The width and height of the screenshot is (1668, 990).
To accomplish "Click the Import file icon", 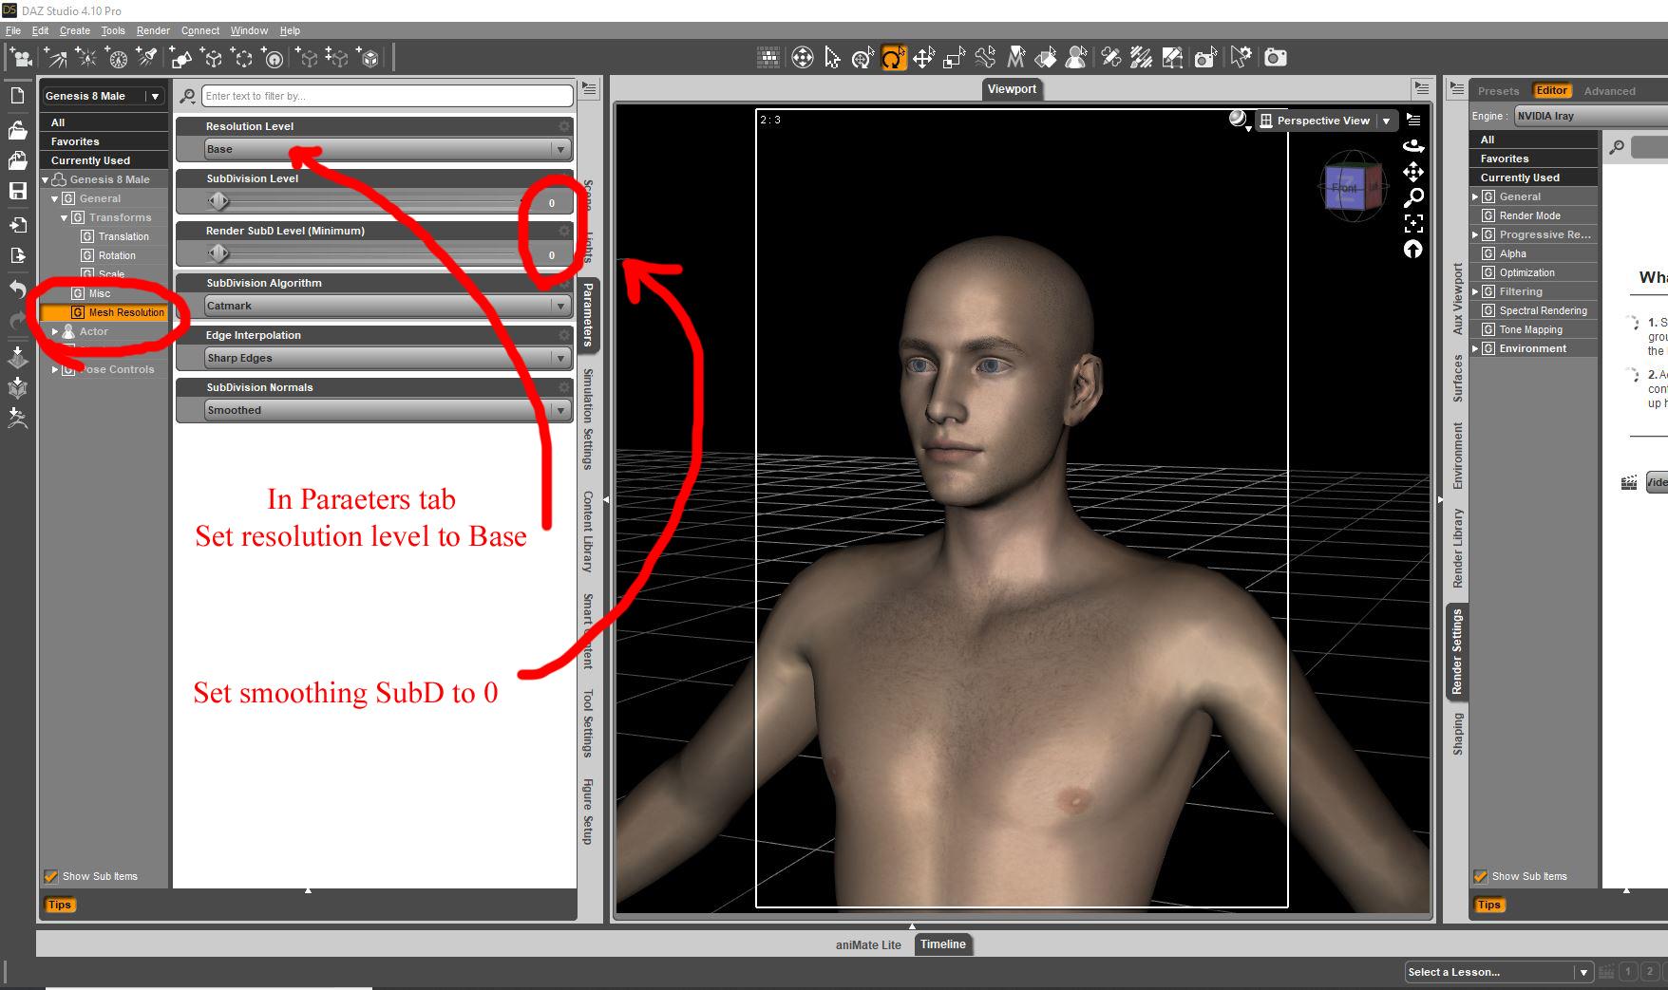I will [x=17, y=225].
